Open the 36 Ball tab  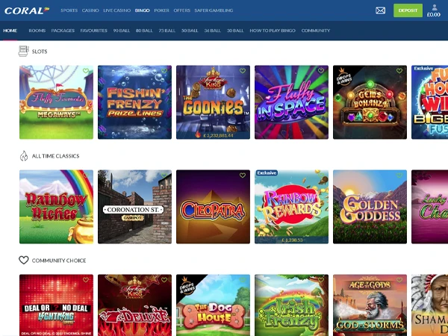pyautogui.click(x=212, y=31)
